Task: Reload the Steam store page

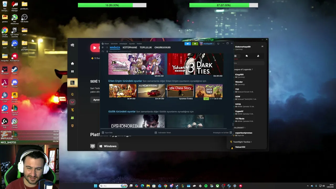Action: [x=103, y=51]
